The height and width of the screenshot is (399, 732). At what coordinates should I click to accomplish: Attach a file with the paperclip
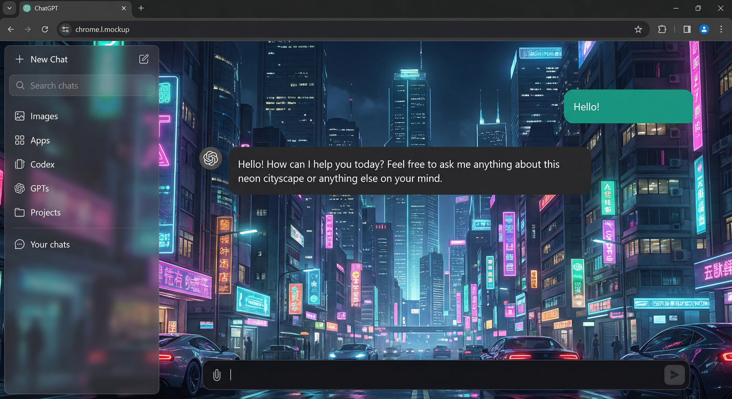pos(217,375)
